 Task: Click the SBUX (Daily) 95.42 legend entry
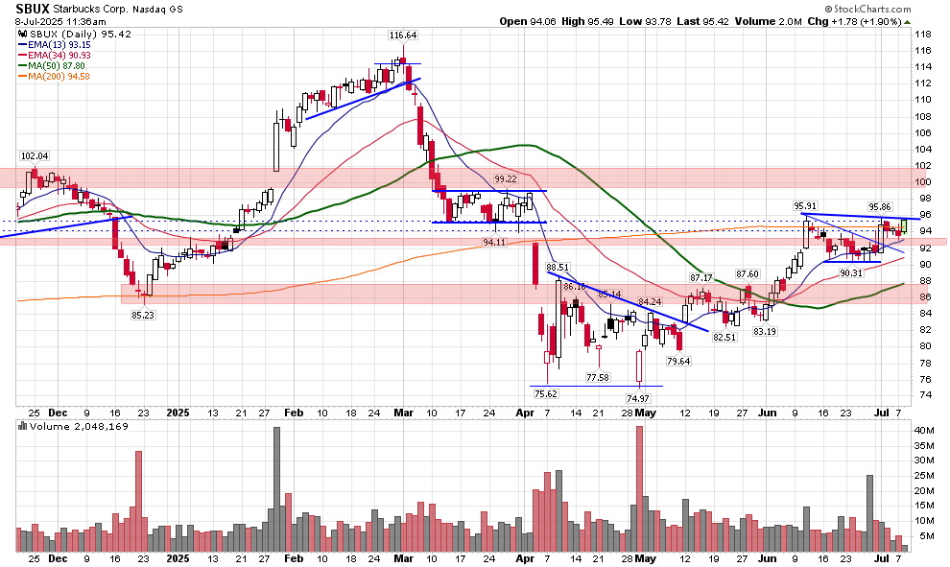coord(80,34)
